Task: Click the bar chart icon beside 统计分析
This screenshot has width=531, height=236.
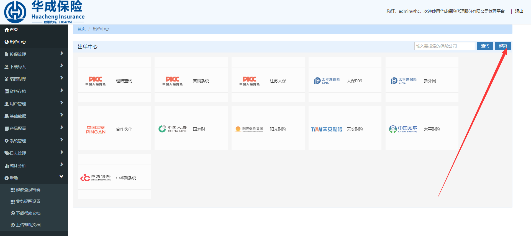Action: pyautogui.click(x=7, y=166)
